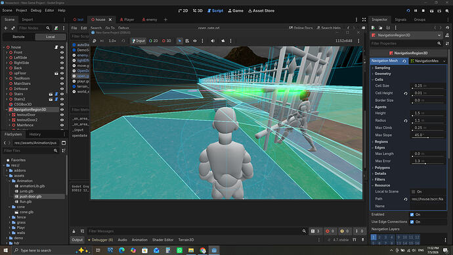Expand the Filters section

coord(379,179)
